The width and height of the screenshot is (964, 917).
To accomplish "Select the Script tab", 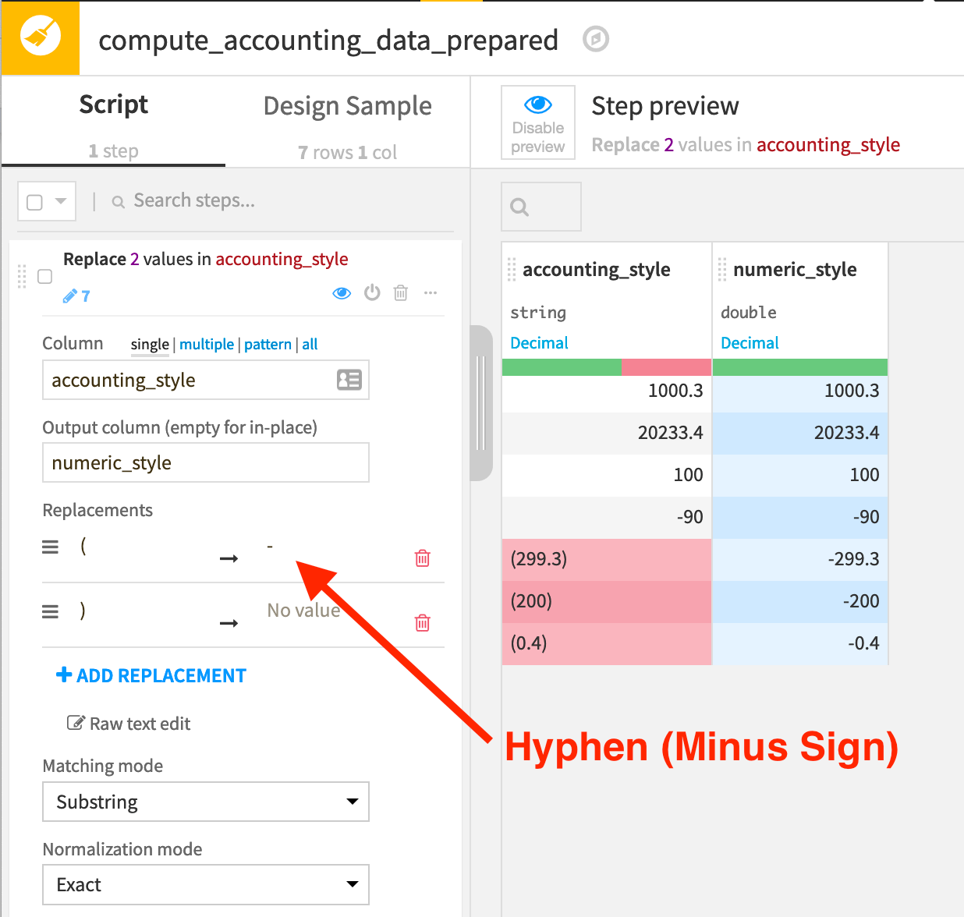I will [113, 104].
